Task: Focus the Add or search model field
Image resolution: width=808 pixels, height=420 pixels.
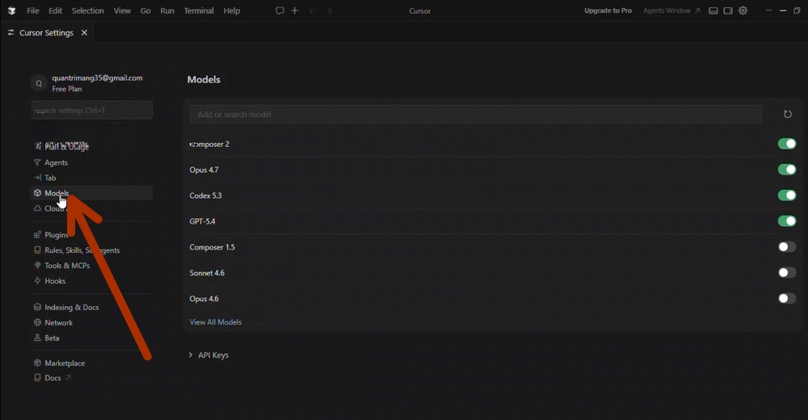Action: tap(475, 115)
